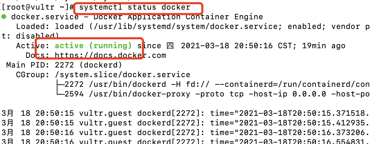Click the [root@vultr ~]# shell prompt

pyautogui.click(x=38, y=7)
